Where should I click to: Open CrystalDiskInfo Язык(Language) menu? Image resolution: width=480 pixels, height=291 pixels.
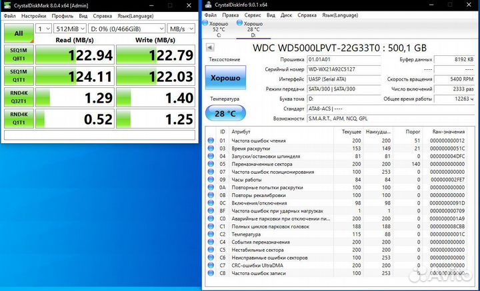pos(340,15)
